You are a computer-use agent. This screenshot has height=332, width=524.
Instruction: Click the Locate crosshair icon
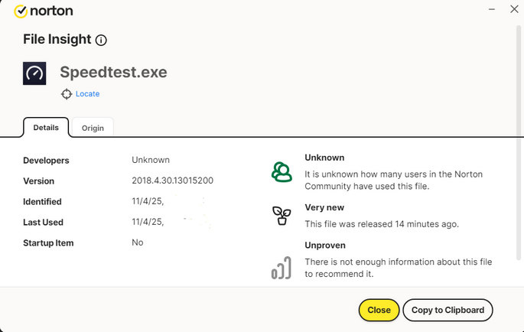click(67, 94)
